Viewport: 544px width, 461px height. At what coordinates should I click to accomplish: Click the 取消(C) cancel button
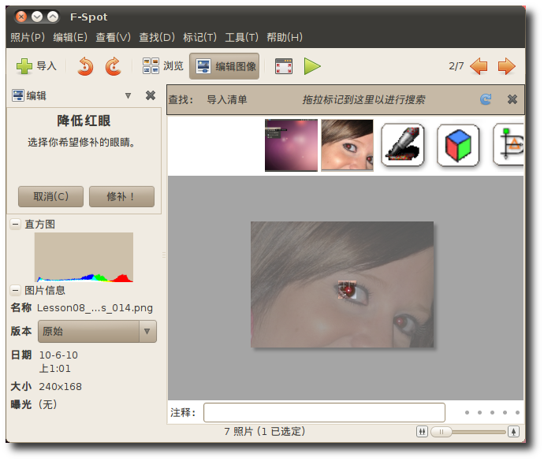[x=50, y=197]
